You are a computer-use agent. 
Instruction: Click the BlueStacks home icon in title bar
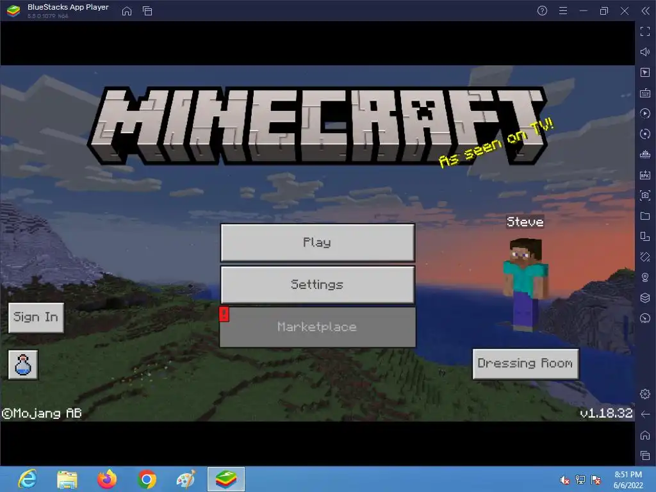[127, 11]
